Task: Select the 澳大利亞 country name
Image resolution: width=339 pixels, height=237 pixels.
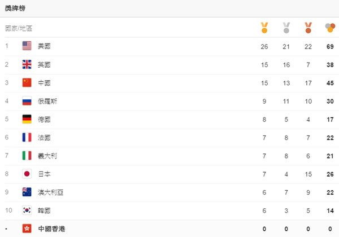Action: coord(51,192)
